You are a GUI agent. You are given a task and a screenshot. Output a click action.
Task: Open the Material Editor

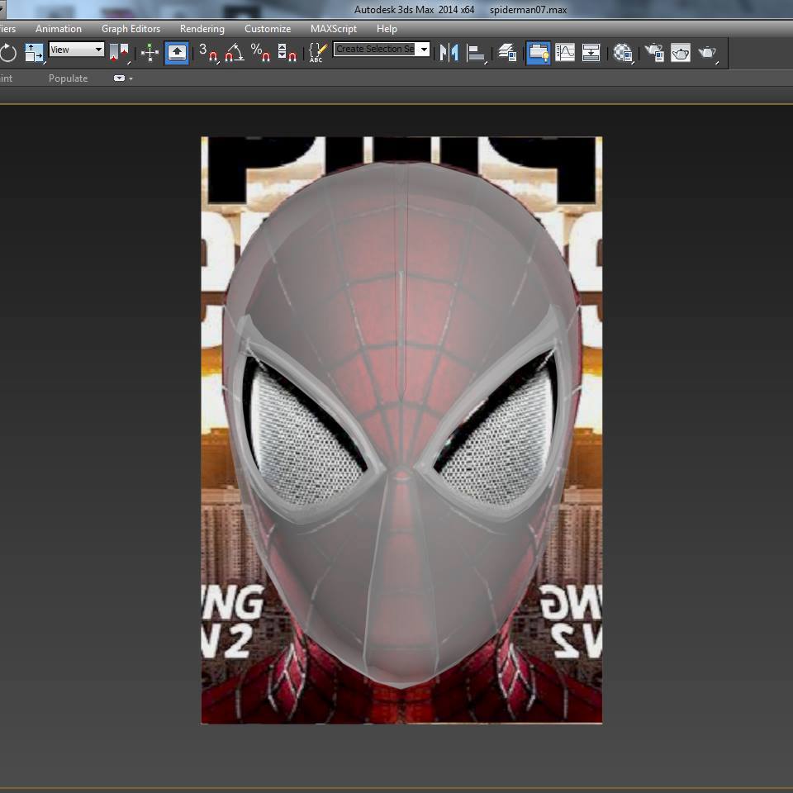click(x=623, y=53)
